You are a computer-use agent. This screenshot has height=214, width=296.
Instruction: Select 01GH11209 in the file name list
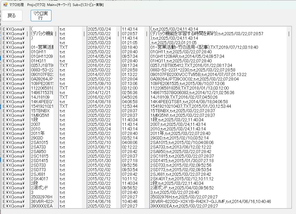pyautogui.click(x=42, y=56)
